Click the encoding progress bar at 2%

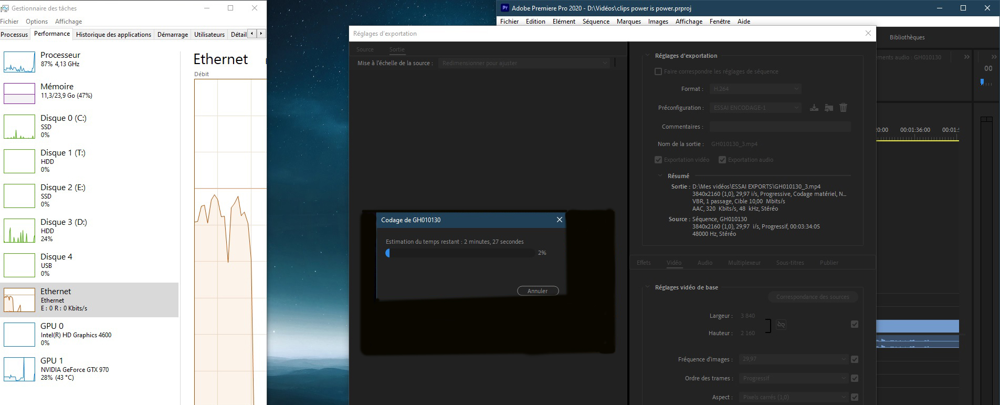tap(460, 253)
